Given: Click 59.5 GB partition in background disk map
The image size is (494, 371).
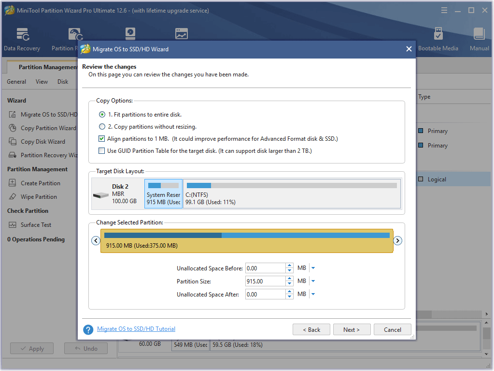Looking at the screenshot, I should tap(345, 345).
